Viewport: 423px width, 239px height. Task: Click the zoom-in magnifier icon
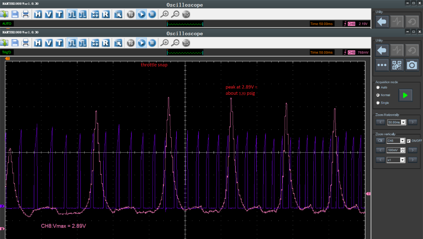pyautogui.click(x=165, y=43)
